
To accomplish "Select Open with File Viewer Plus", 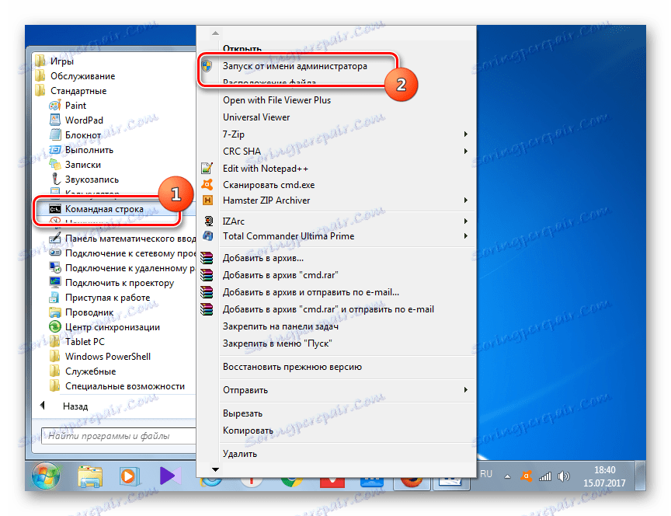I will click(x=277, y=100).
